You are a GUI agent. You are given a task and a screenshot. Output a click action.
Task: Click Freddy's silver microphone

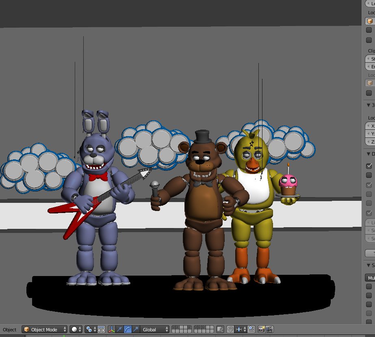pyautogui.click(x=155, y=189)
